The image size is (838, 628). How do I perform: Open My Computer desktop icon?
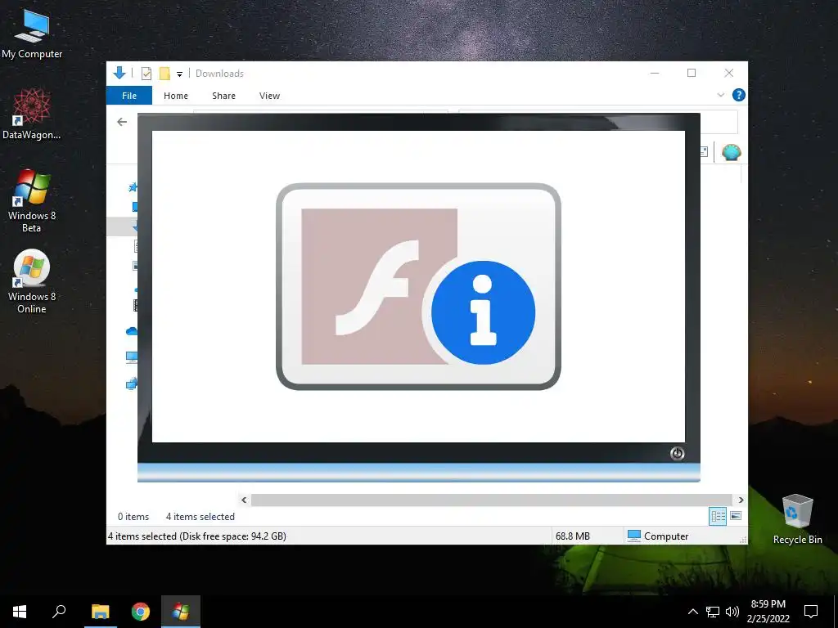[x=32, y=34]
